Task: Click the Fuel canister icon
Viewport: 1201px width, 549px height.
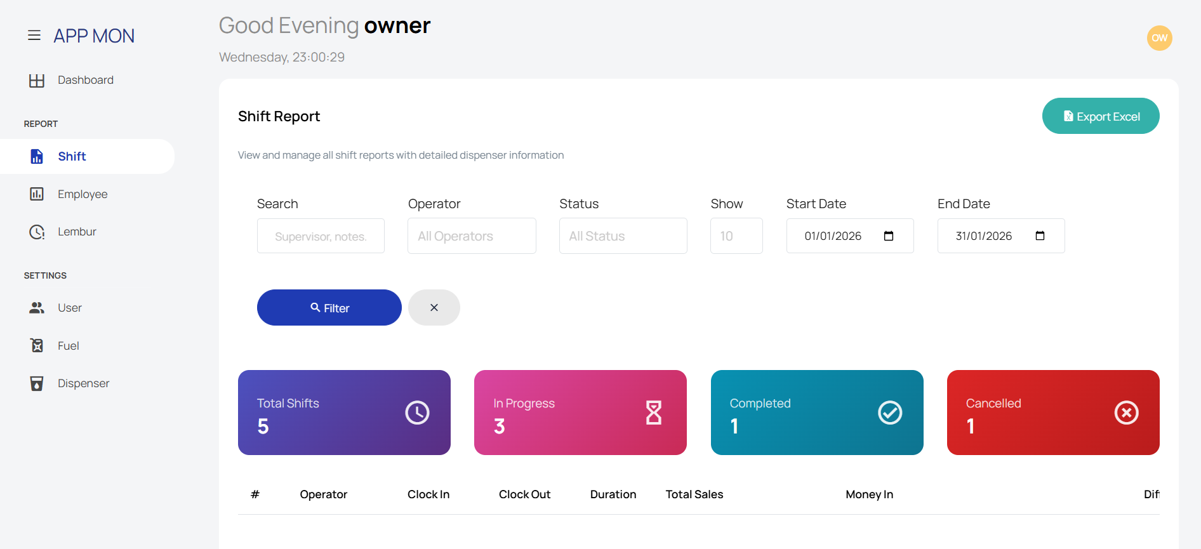Action: pos(37,346)
